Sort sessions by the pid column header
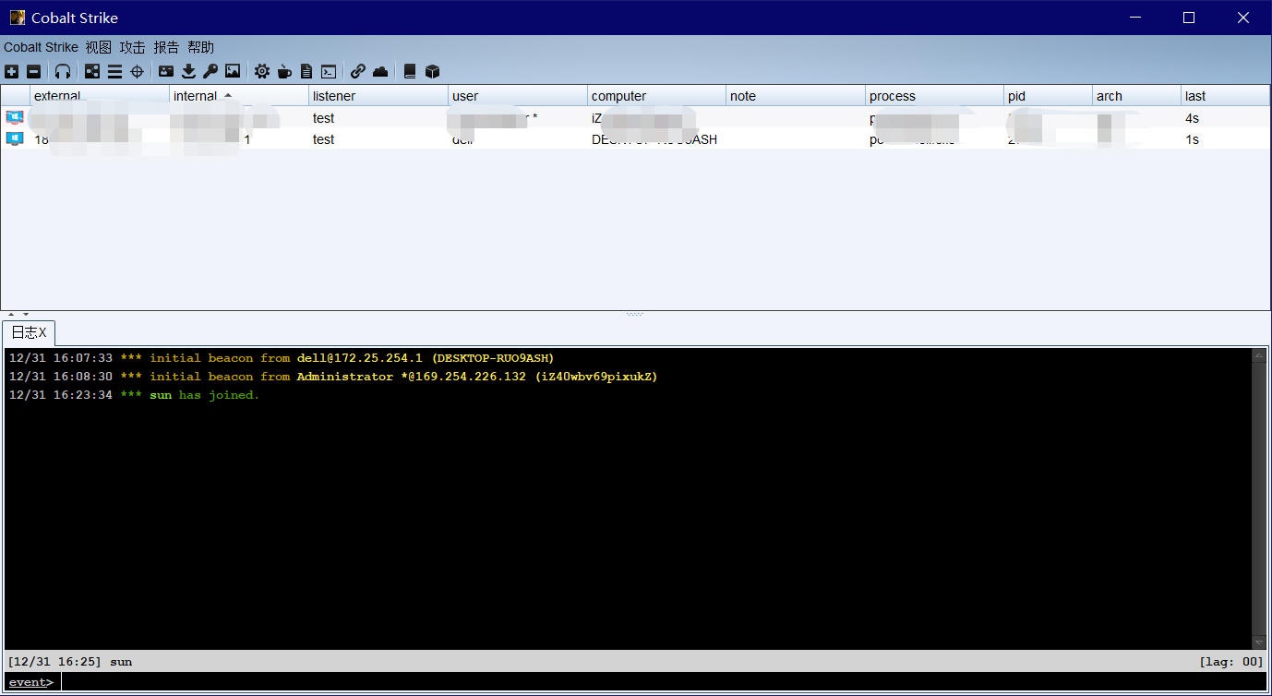Image resolution: width=1272 pixels, height=696 pixels. point(1048,96)
